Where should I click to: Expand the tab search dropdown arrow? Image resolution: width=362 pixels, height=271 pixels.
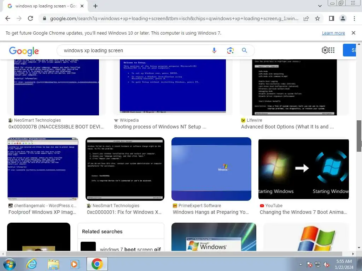(x=320, y=6)
